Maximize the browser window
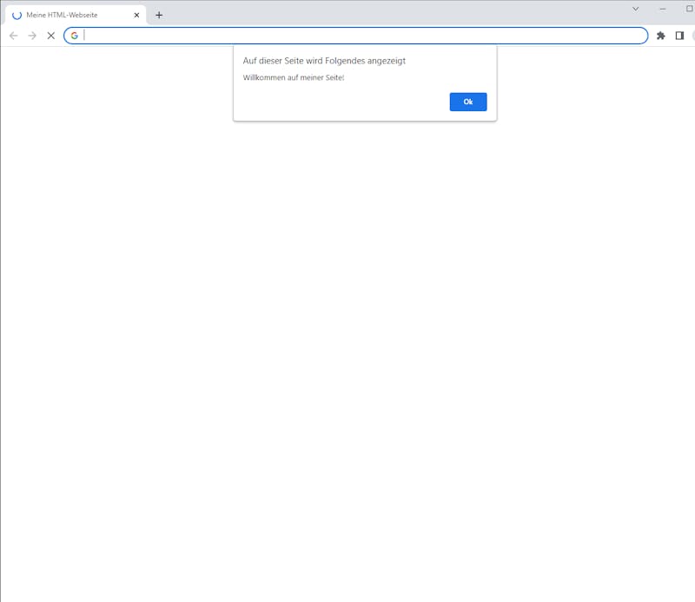This screenshot has width=695, height=602. 690,9
